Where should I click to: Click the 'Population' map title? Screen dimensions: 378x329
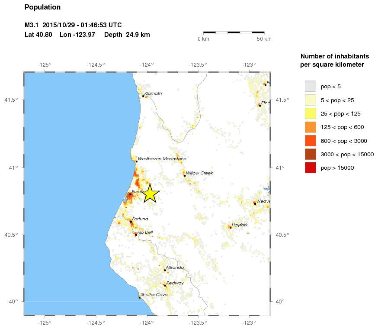[42, 7]
